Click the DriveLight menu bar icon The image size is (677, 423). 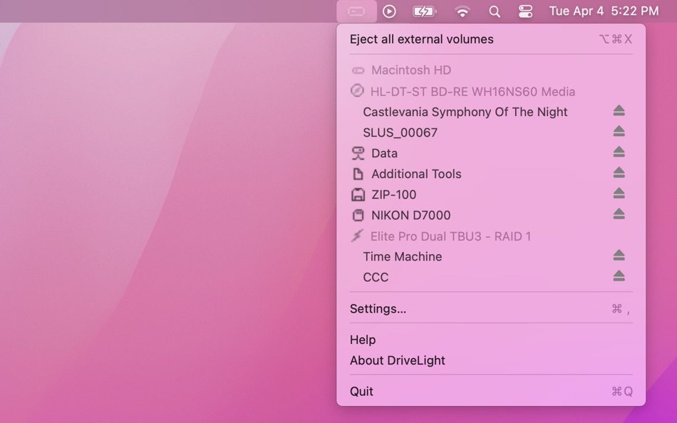(x=356, y=11)
